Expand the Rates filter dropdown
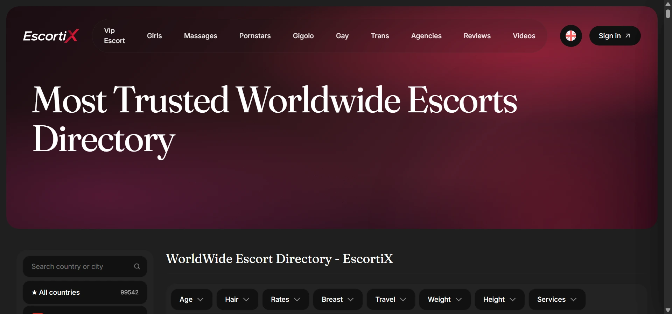Image resolution: width=672 pixels, height=314 pixels. click(x=286, y=299)
